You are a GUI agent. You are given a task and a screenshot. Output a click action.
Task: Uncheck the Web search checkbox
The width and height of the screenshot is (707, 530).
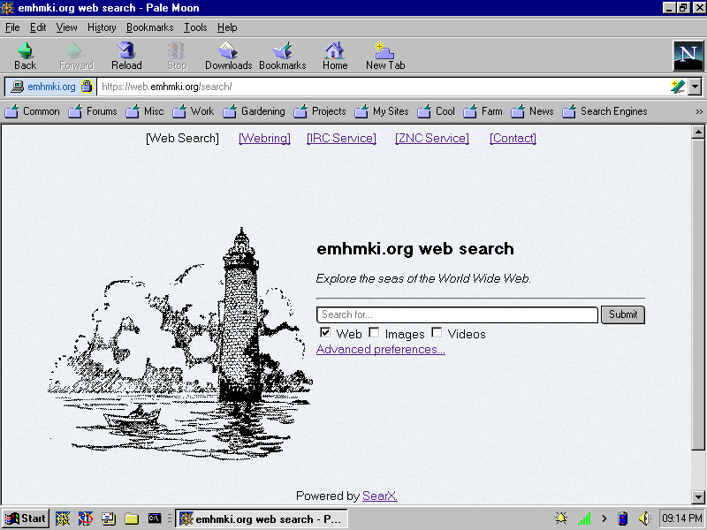point(325,333)
